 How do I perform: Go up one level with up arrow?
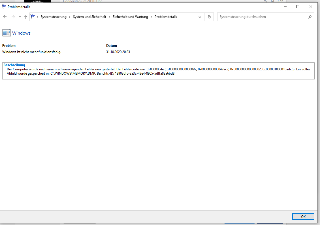[x=26, y=17]
